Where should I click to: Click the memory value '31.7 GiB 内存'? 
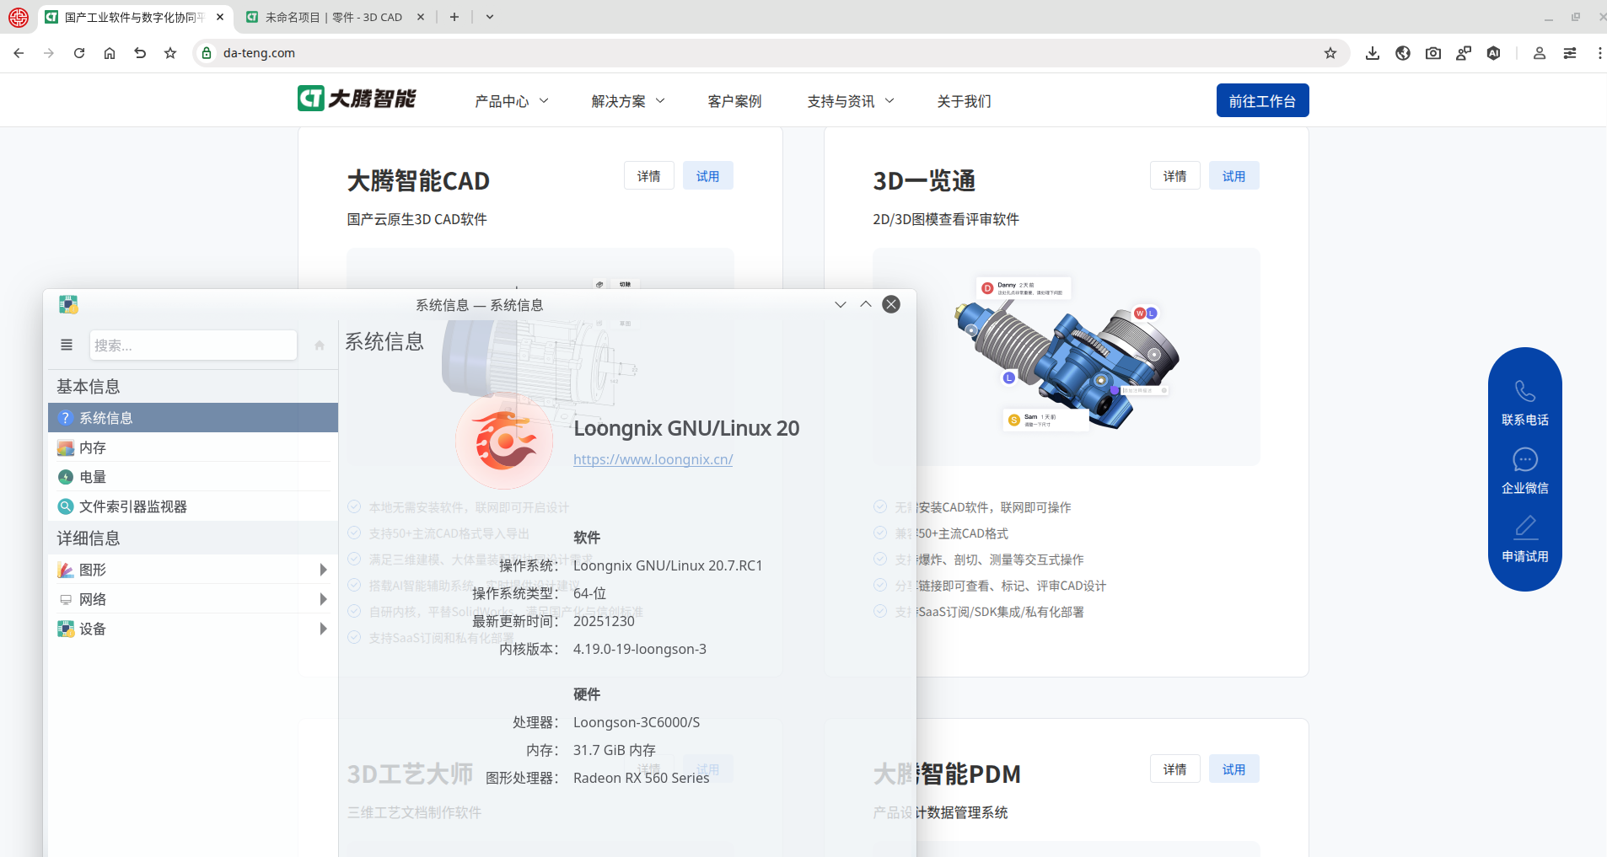click(615, 750)
